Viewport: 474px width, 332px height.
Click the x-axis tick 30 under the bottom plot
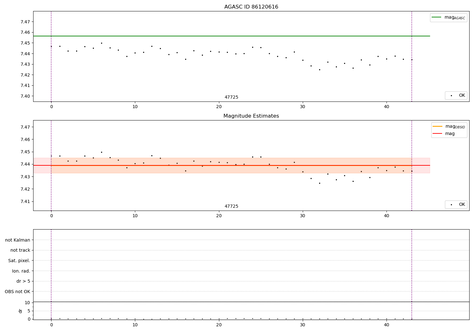[x=303, y=325]
